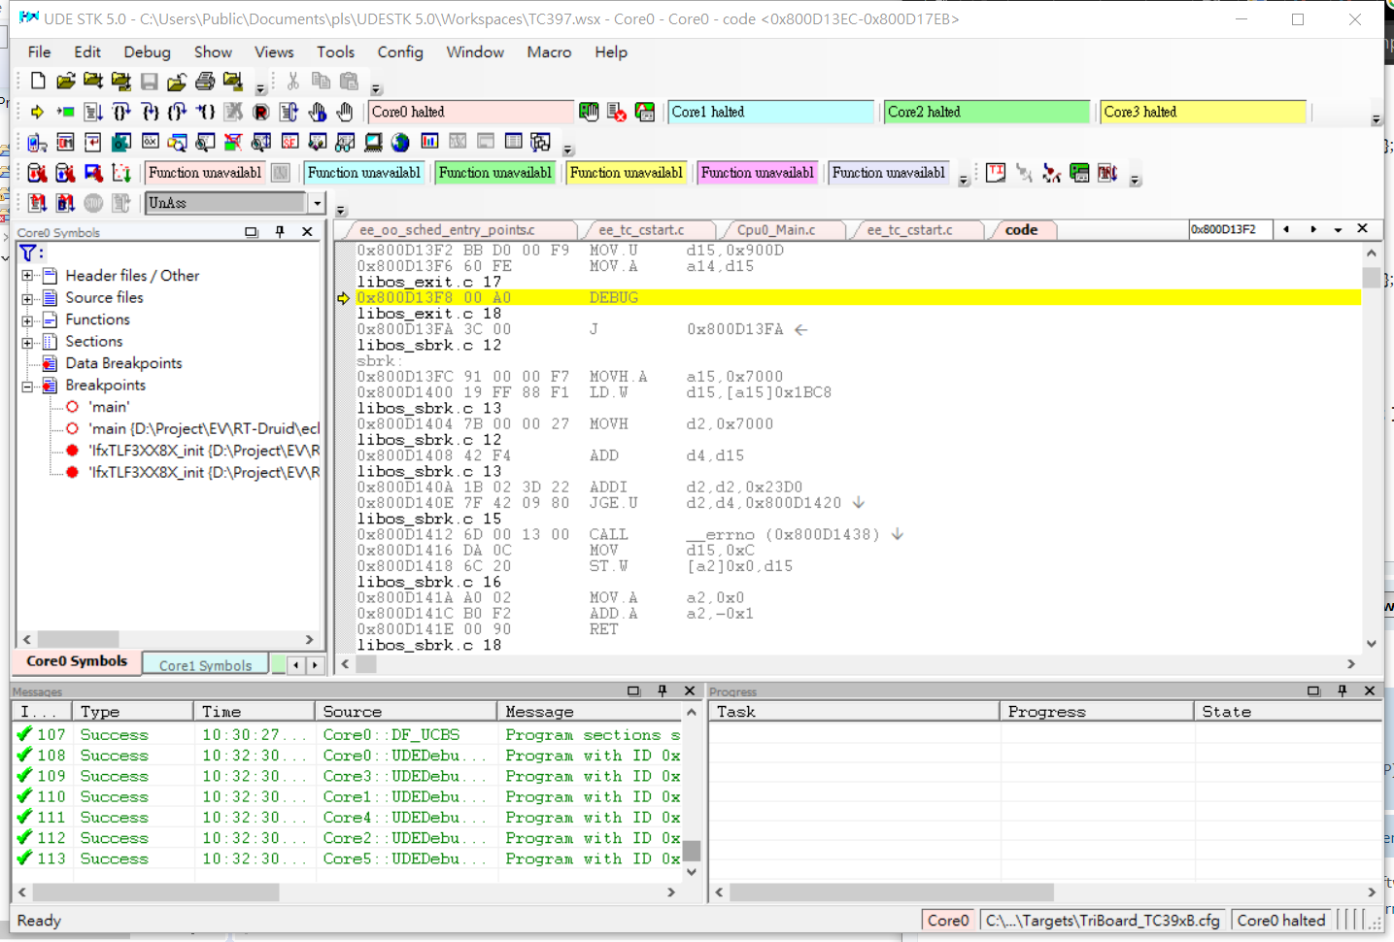This screenshot has width=1394, height=942.
Task: Toggle first 'IfxTLF3XX8X_init' red breakpoint marker
Action: [x=72, y=451]
